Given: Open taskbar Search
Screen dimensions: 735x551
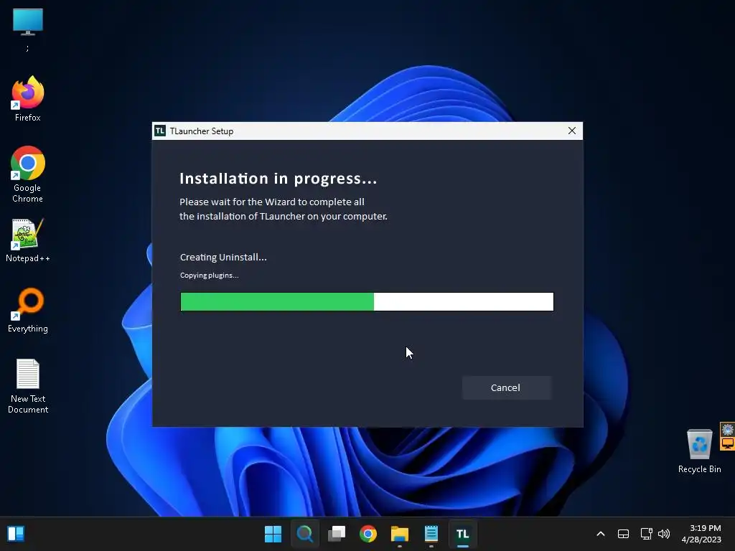Looking at the screenshot, I should 304,534.
